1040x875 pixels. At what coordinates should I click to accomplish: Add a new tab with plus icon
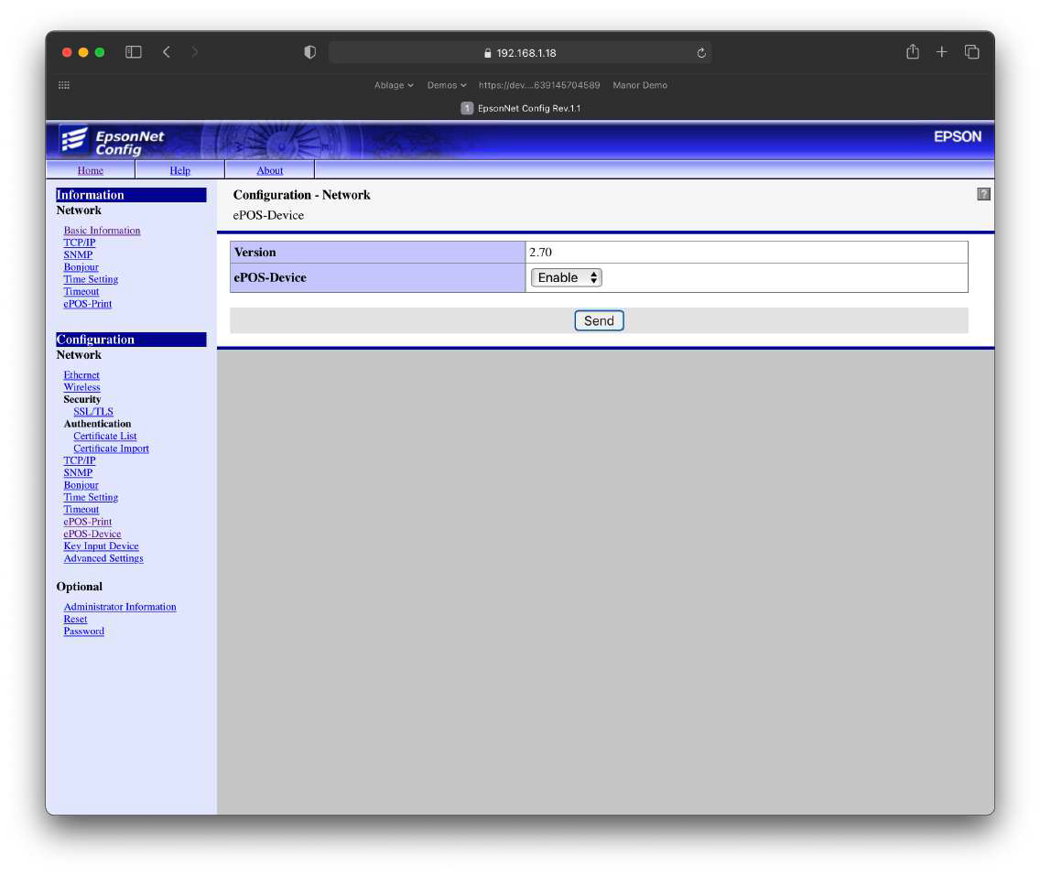(x=941, y=51)
